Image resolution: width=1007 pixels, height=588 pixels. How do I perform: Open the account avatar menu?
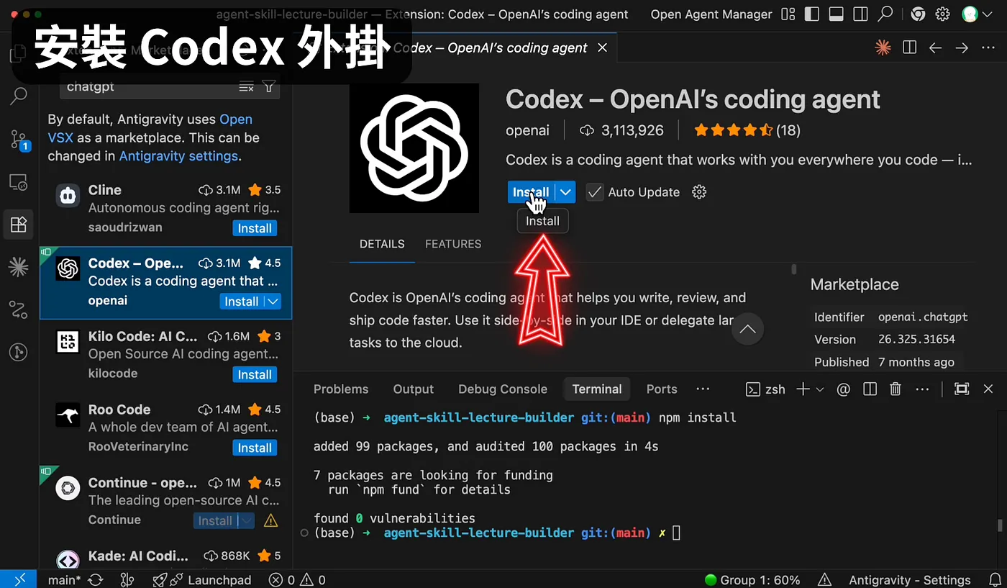coord(970,14)
